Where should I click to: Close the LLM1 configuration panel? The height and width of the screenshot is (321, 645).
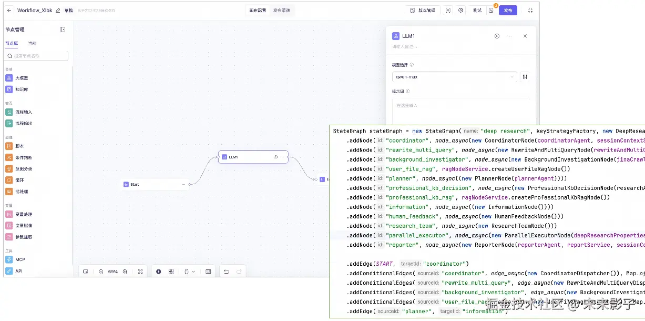[525, 36]
